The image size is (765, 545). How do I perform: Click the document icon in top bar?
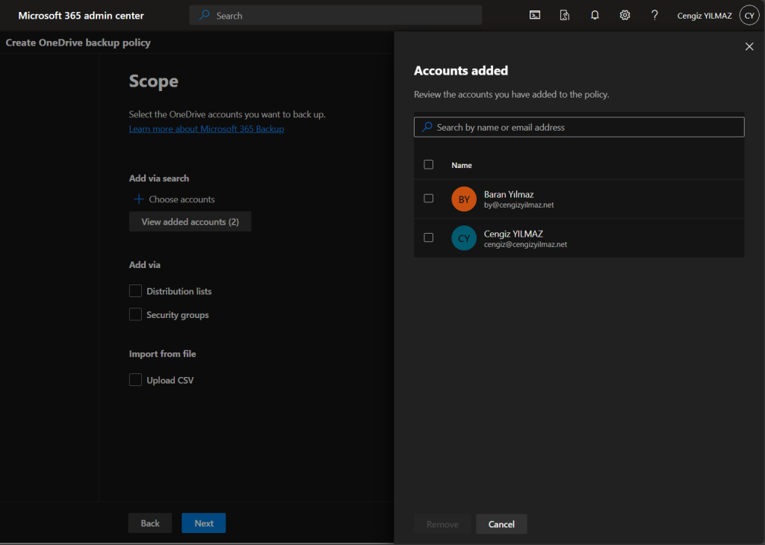pos(565,16)
